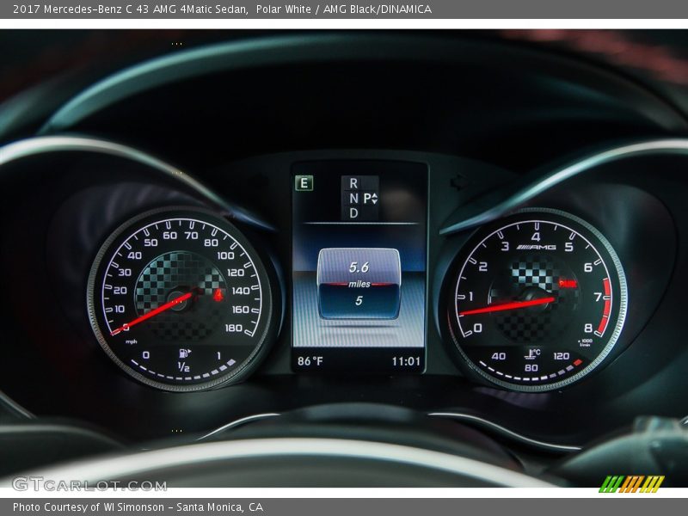
Task: Click the fuel pump gauge icon
Action: [185, 353]
